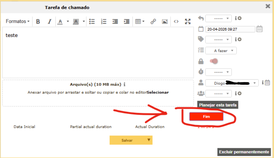The height and width of the screenshot is (158, 274).
Task: Open task template dropdown next to reply arrow
Action: (218, 18)
